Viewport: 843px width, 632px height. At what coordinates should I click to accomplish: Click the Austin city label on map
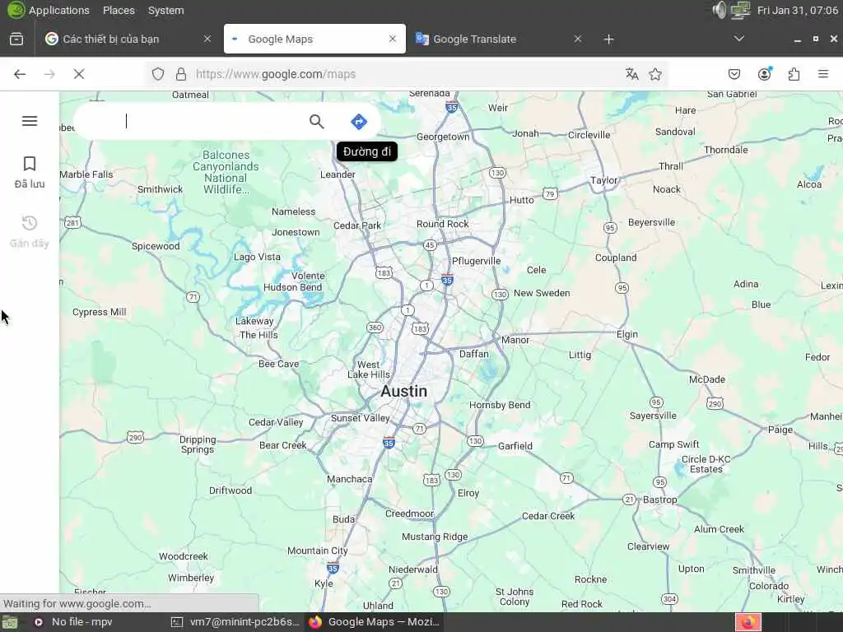(403, 391)
